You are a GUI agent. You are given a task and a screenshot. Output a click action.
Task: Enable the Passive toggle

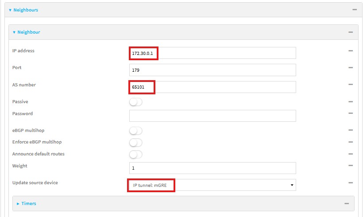(136, 102)
